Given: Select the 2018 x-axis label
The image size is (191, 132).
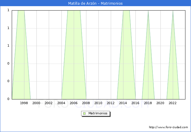Looking at the screenshot, I should pyautogui.click(x=148, y=103).
